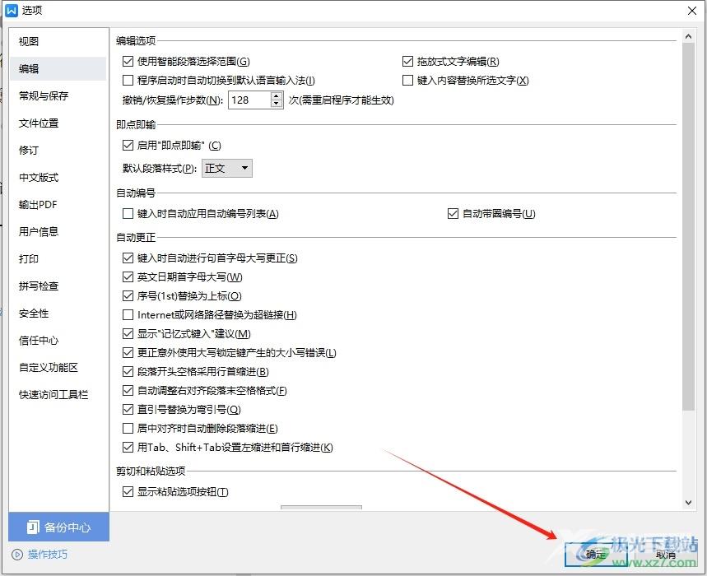The height and width of the screenshot is (576, 707).
Task: Toggle 启用"即点即输" checkbox
Action: [x=128, y=145]
